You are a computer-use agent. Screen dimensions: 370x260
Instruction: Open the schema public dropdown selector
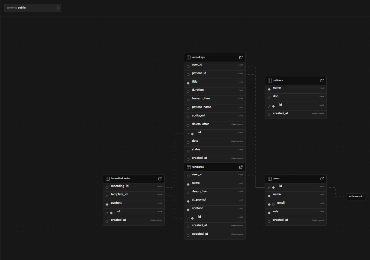[32, 8]
